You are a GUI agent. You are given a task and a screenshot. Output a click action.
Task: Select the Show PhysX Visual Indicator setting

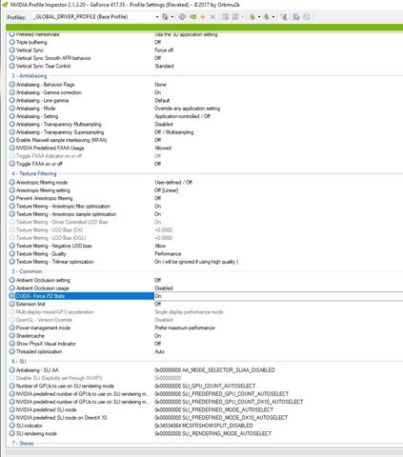click(x=46, y=344)
